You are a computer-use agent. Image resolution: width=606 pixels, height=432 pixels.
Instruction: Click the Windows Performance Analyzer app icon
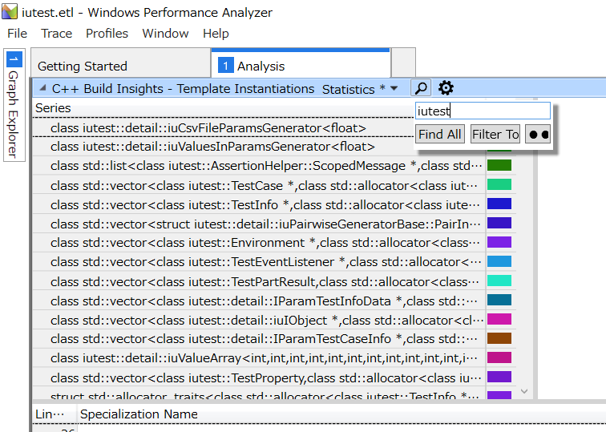(x=10, y=11)
